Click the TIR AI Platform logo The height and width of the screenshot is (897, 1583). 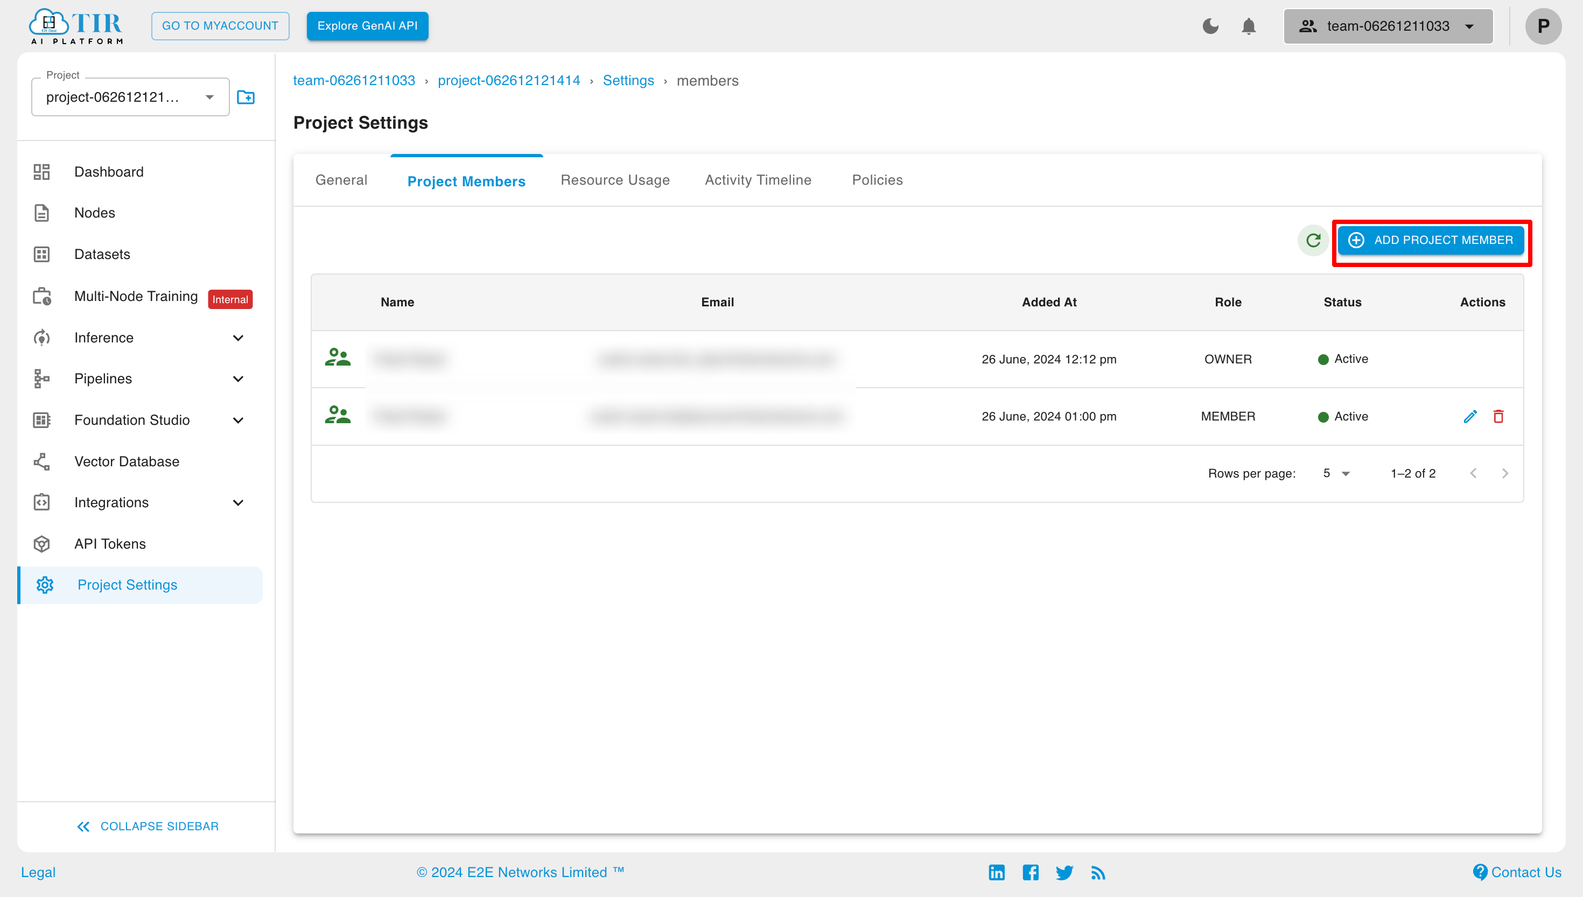(76, 26)
